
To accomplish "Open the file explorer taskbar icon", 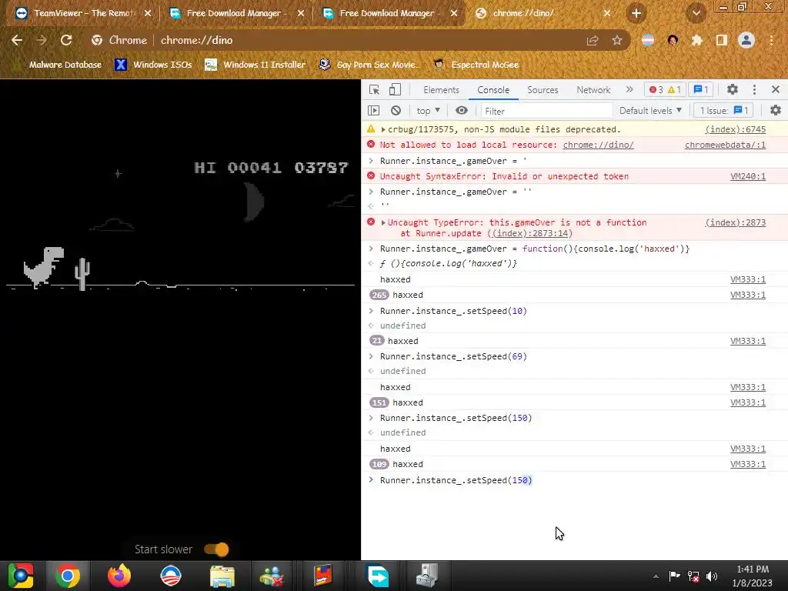I will coord(222,576).
